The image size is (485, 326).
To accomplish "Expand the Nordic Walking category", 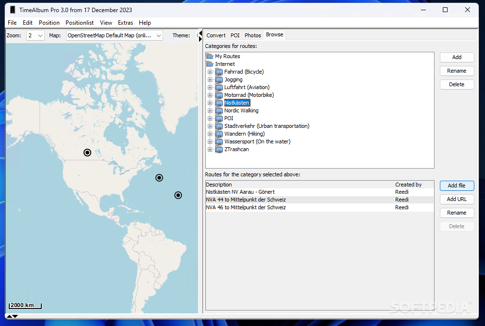I will point(210,110).
